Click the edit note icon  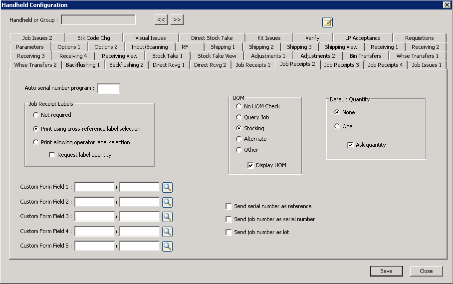(327, 22)
